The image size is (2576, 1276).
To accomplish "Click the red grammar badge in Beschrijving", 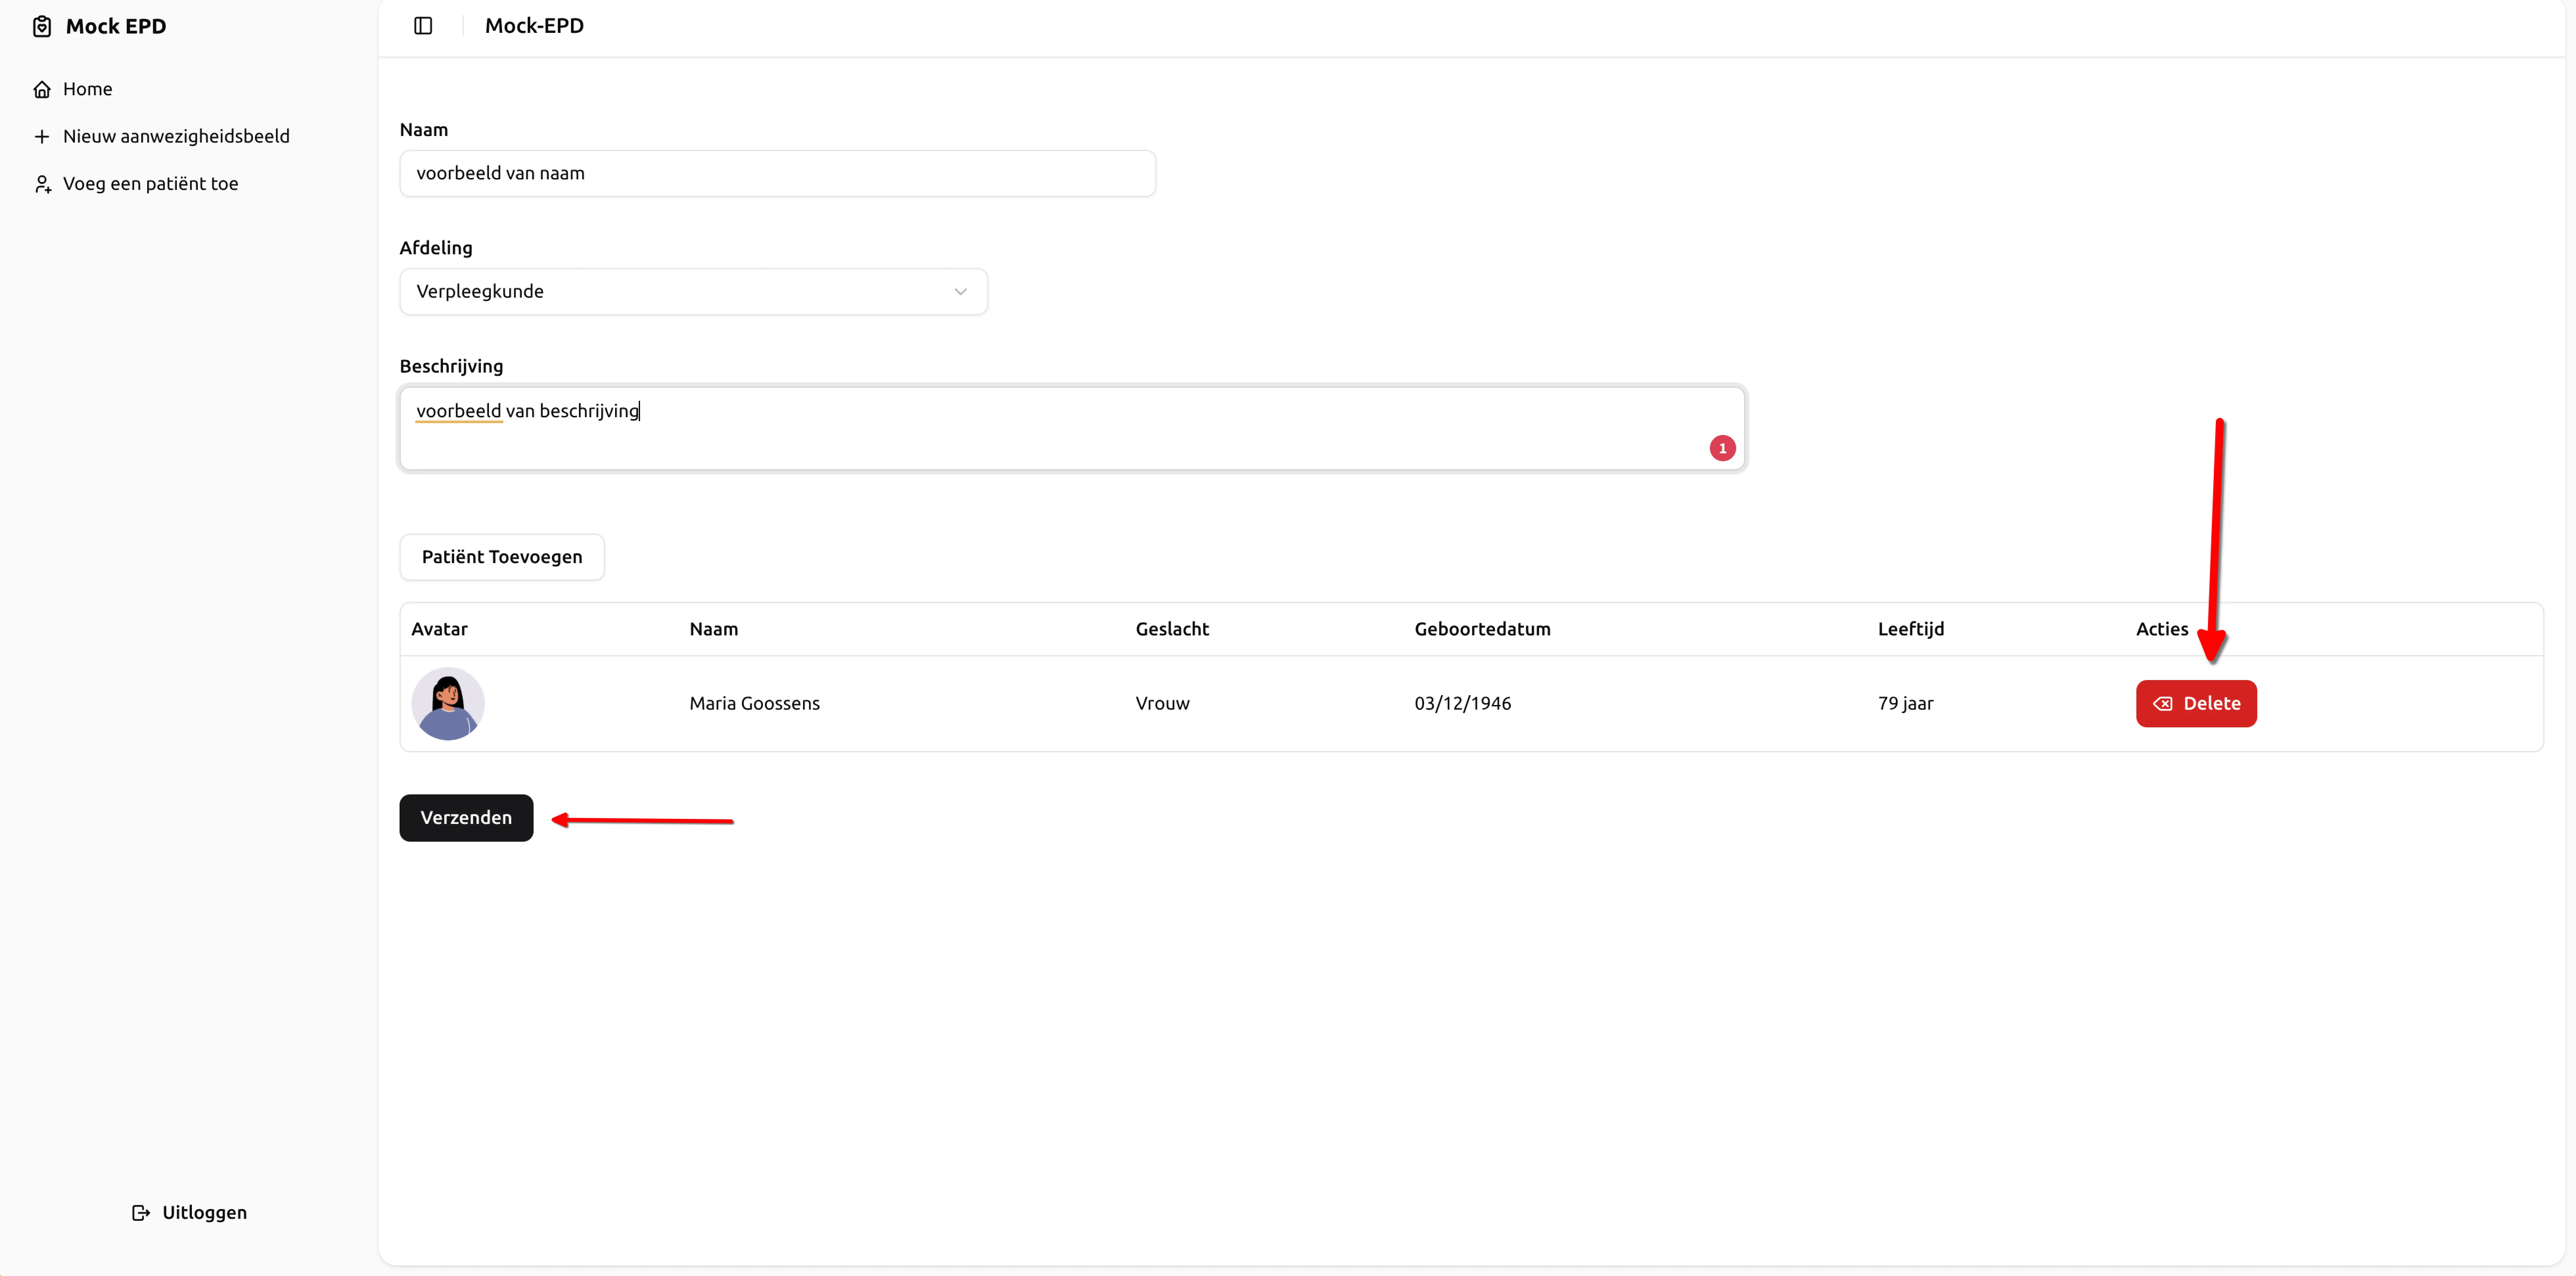I will pyautogui.click(x=1722, y=448).
